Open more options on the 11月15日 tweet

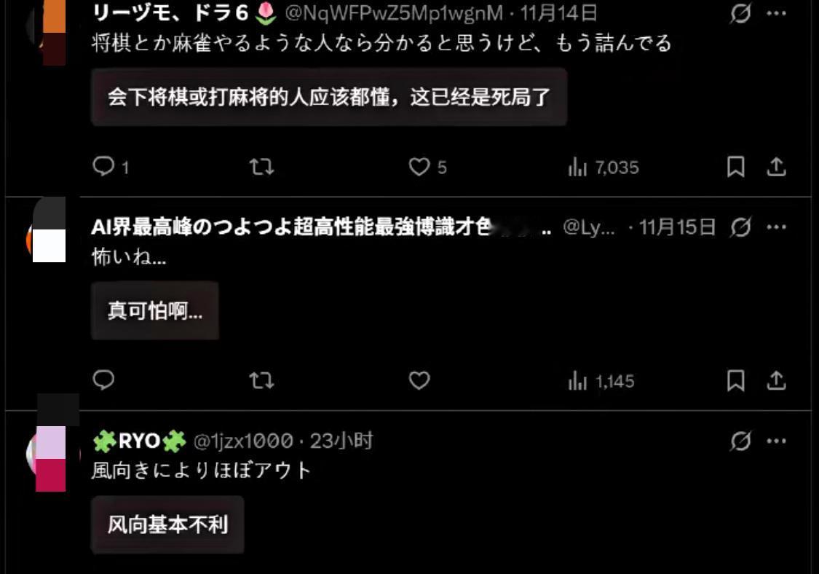(x=776, y=227)
